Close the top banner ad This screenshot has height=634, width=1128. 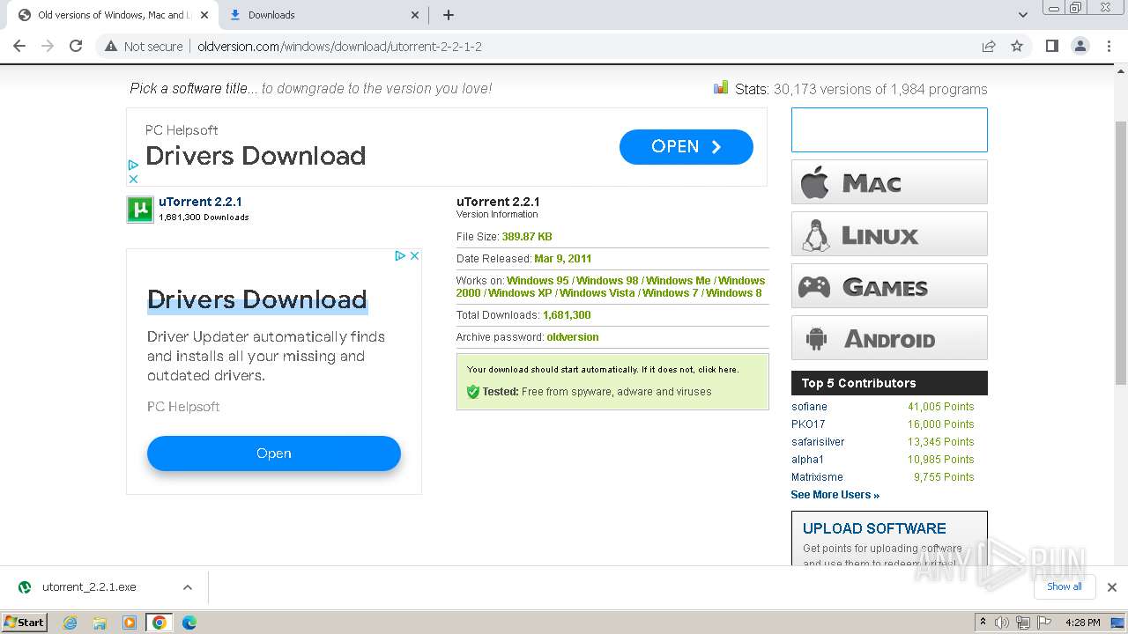(x=133, y=179)
